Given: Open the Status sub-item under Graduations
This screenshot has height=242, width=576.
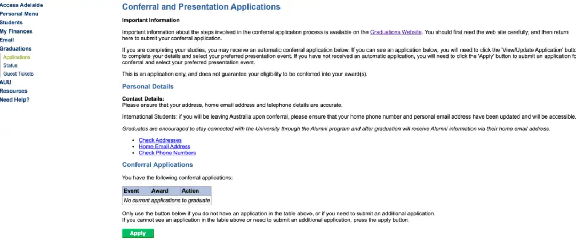Looking at the screenshot, I should [10, 65].
